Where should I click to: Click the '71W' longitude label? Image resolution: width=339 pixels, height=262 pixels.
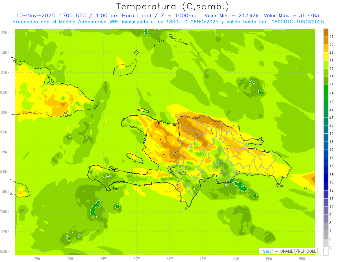[203, 258]
